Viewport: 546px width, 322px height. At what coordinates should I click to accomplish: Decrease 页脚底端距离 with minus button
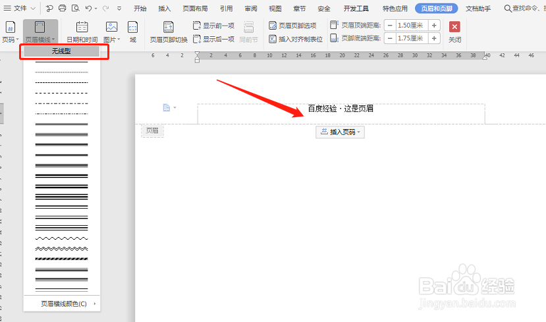tap(390, 38)
